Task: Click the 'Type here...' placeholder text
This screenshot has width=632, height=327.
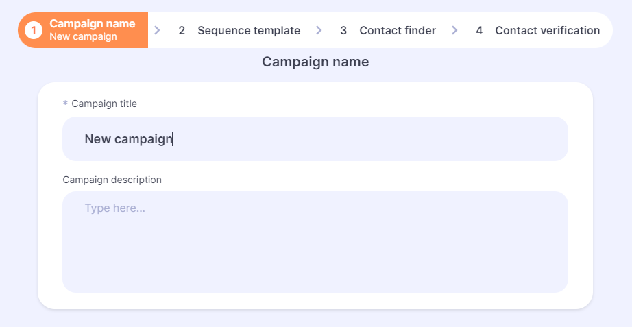Action: tap(114, 208)
